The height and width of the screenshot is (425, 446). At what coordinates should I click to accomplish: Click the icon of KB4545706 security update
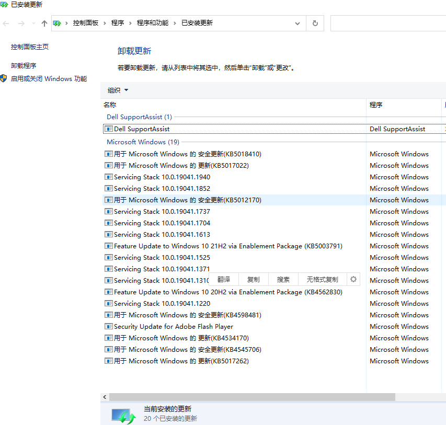click(x=108, y=349)
